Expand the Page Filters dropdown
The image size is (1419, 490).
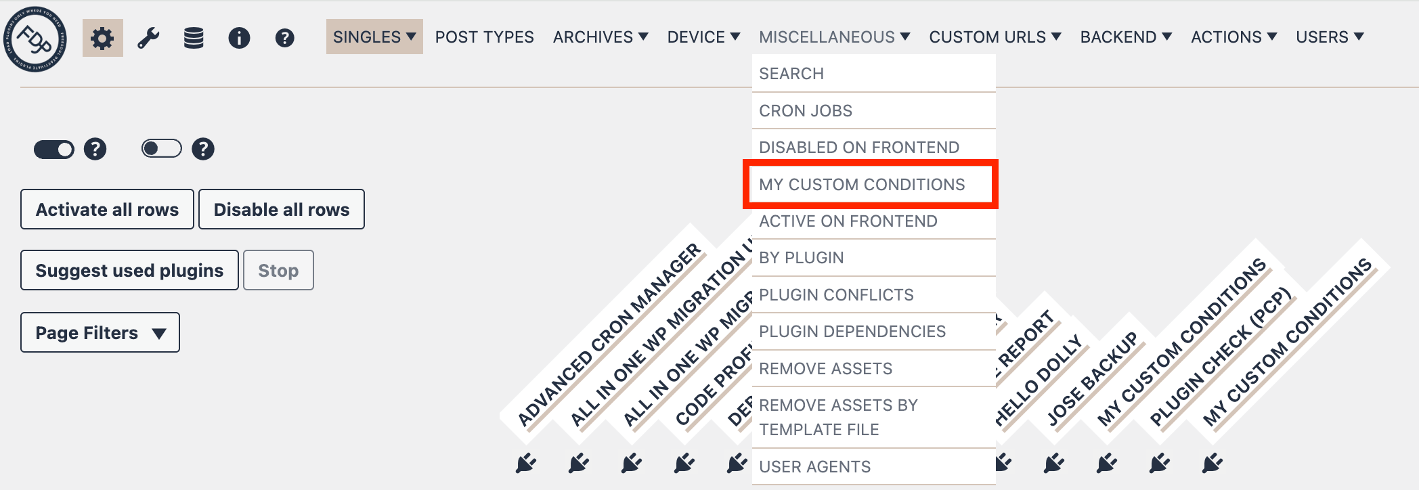click(x=100, y=332)
